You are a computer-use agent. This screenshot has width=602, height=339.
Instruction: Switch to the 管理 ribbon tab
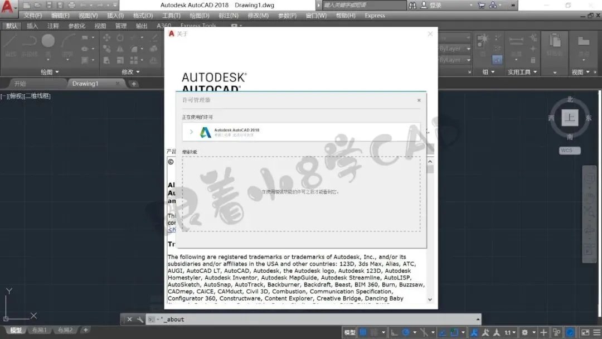click(120, 26)
